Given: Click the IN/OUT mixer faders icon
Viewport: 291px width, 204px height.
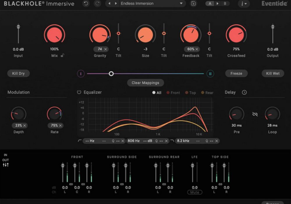Looking at the screenshot, I should coord(6,165).
